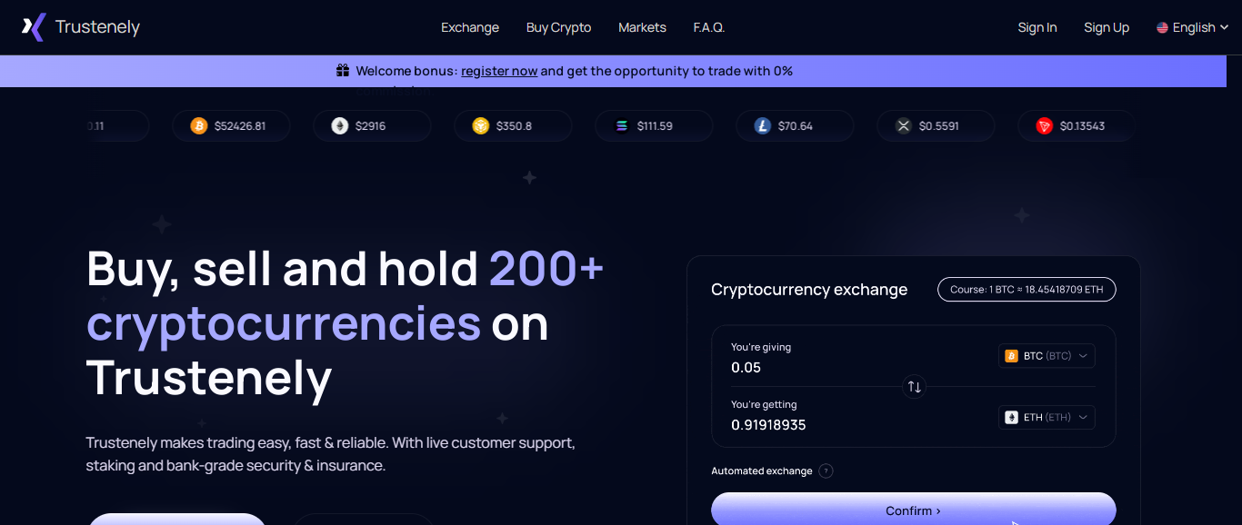This screenshot has width=1242, height=525.
Task: Click the Tron ticker icon
Action: pyautogui.click(x=1045, y=126)
